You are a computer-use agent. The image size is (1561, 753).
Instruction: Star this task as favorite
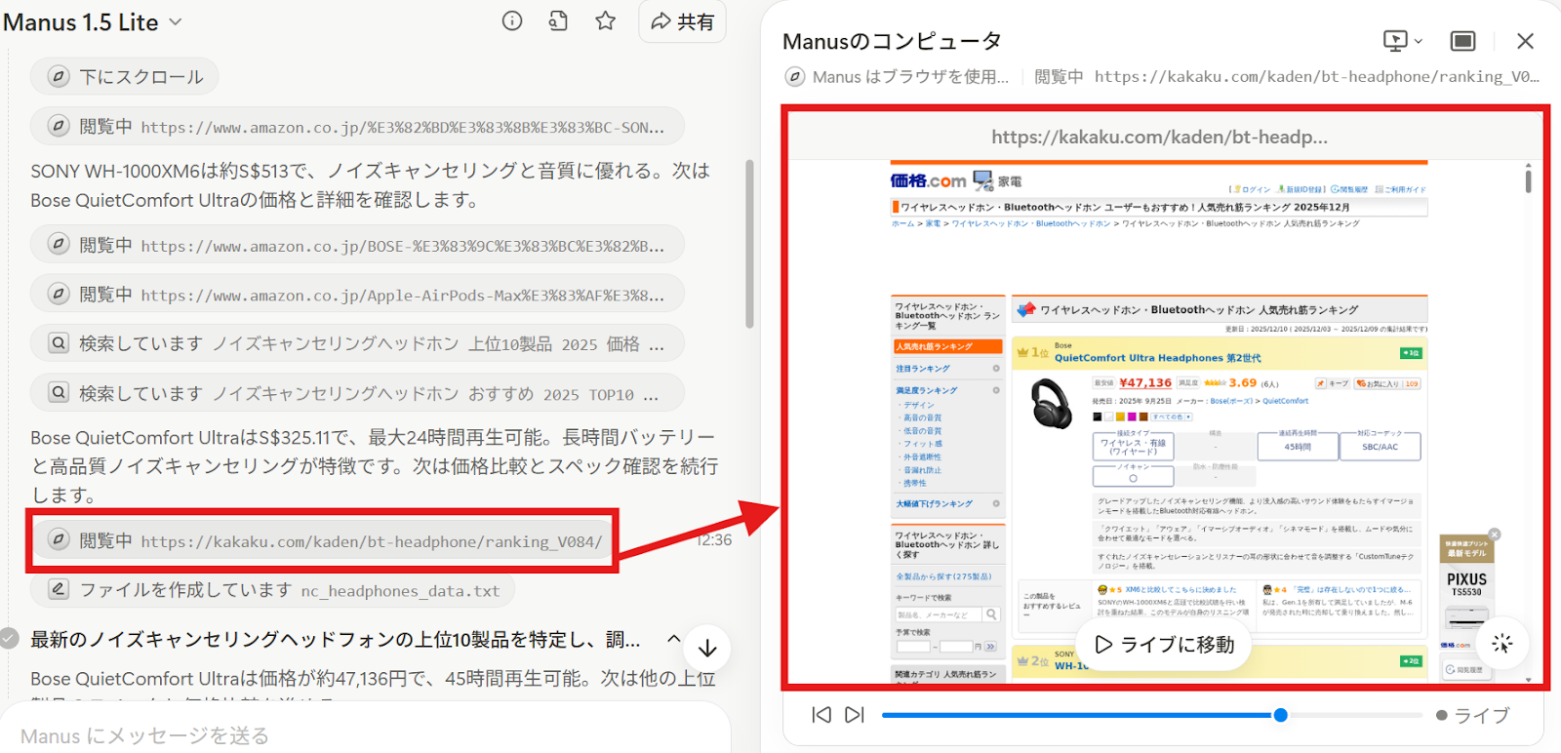coord(606,20)
